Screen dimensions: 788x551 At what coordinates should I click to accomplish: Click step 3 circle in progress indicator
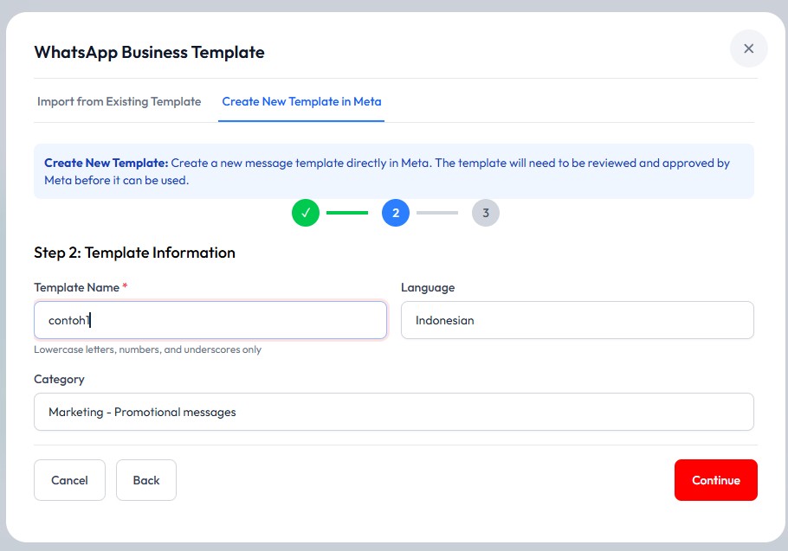(486, 213)
